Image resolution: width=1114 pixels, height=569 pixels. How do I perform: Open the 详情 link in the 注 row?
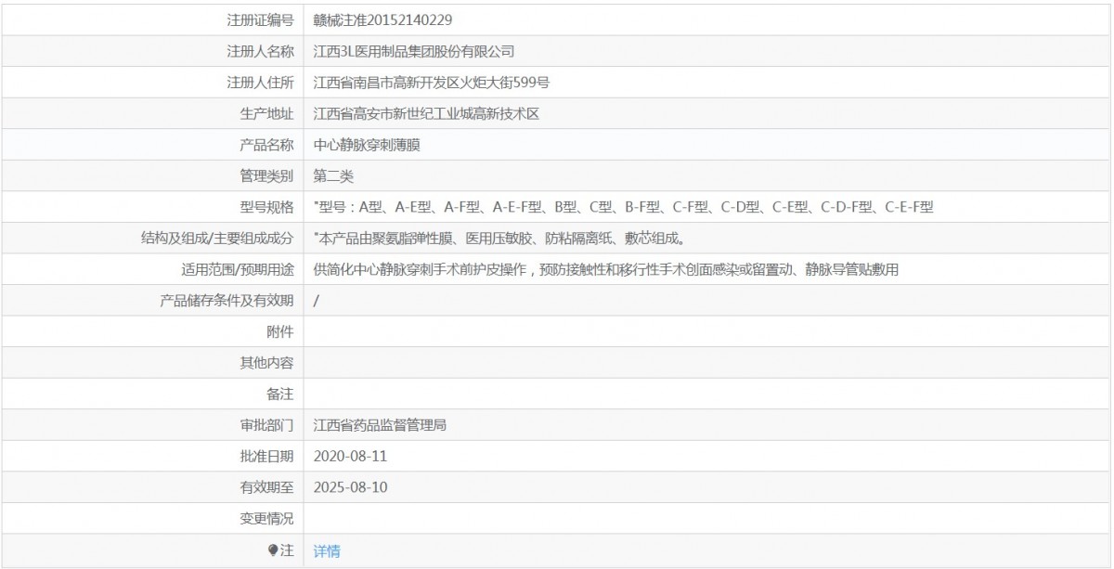tap(327, 551)
